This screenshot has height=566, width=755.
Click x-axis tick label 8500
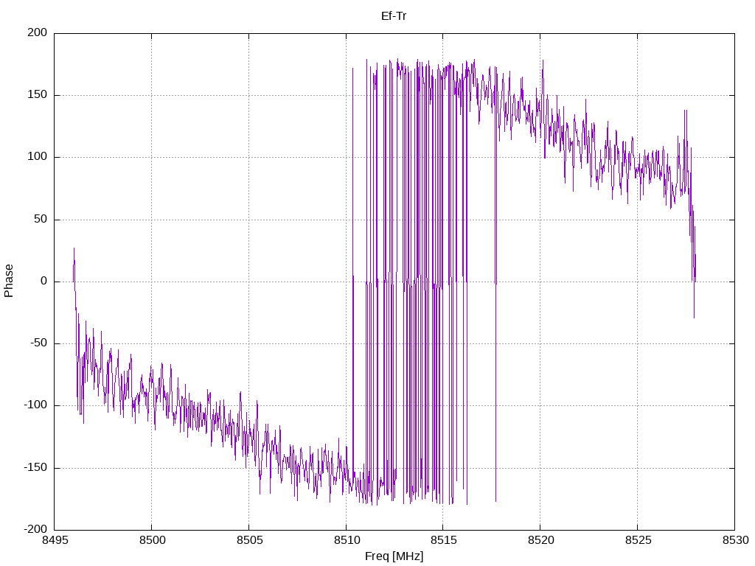coord(152,540)
